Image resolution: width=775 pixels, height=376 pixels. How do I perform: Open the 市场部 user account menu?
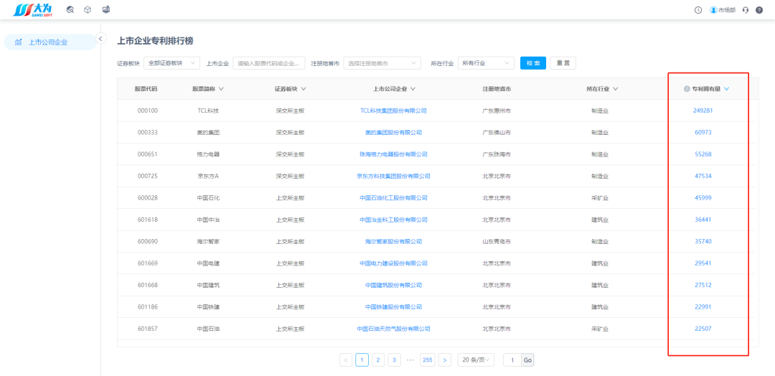pos(723,10)
